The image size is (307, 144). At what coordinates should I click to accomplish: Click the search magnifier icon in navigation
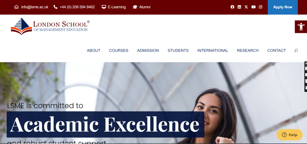(296, 50)
